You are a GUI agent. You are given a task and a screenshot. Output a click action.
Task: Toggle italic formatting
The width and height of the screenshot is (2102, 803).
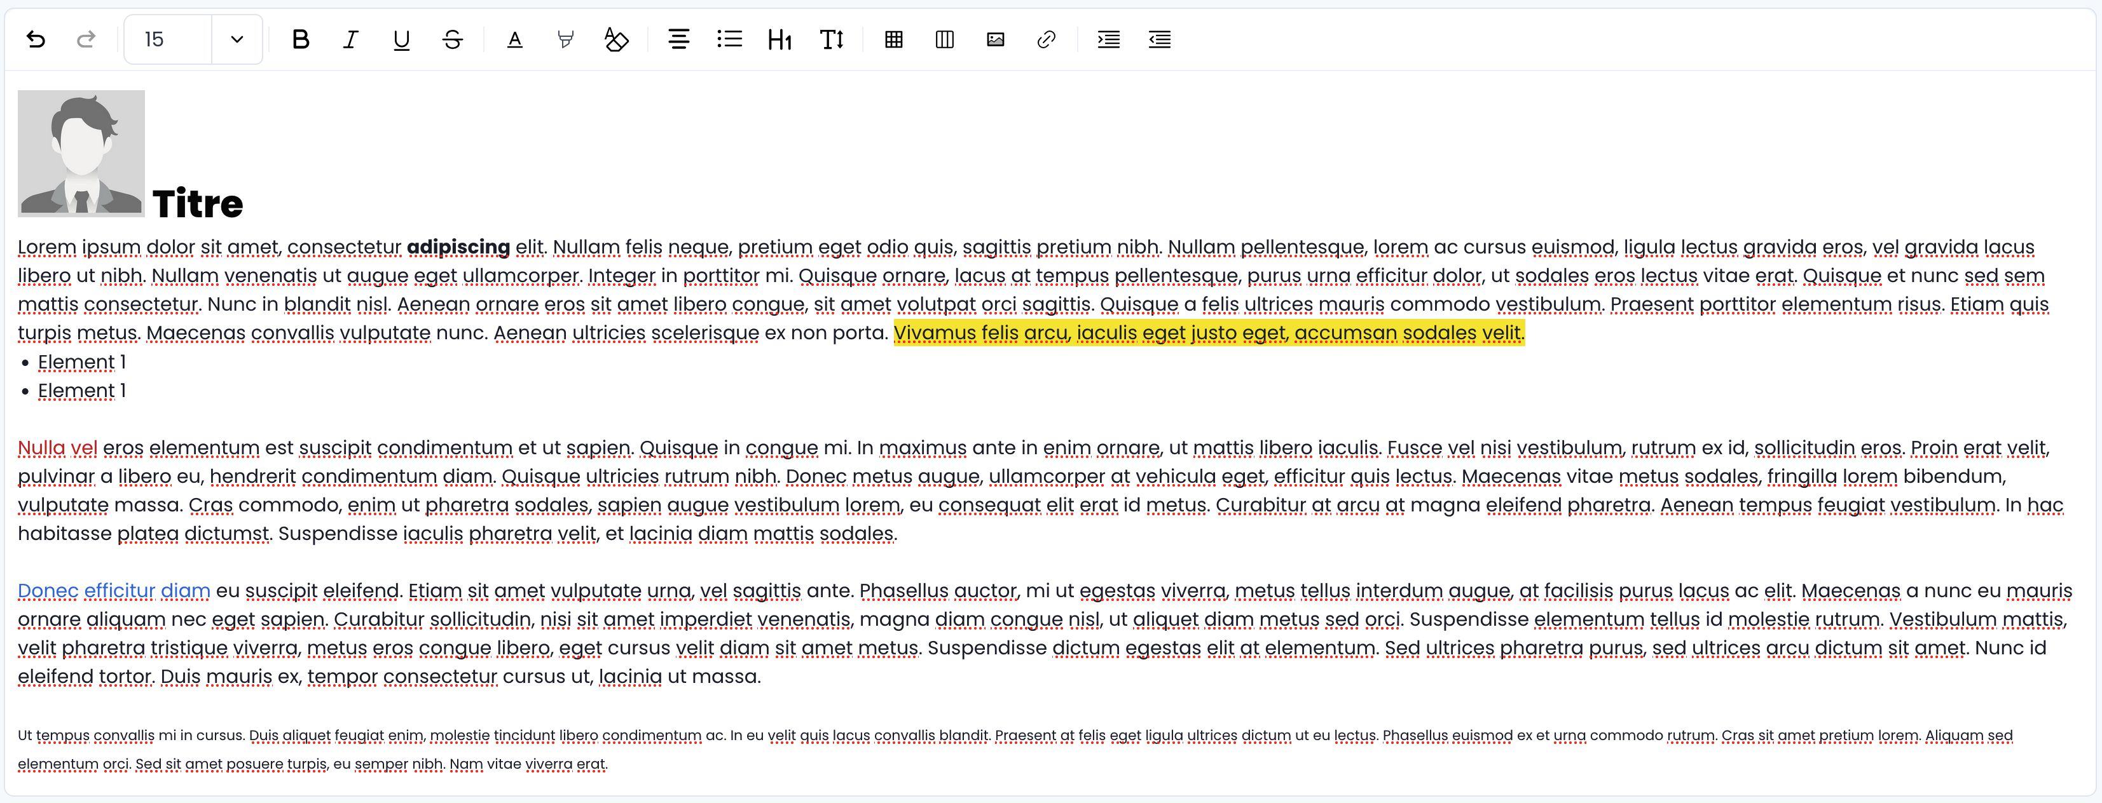coord(351,39)
